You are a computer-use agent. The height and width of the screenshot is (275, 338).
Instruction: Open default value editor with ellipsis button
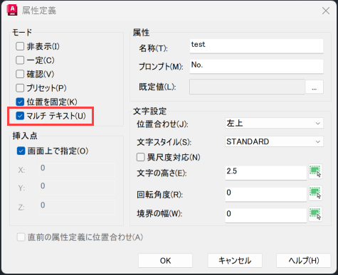click(315, 87)
